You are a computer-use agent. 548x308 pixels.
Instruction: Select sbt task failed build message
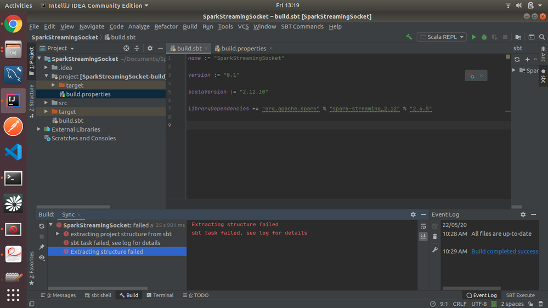point(115,243)
